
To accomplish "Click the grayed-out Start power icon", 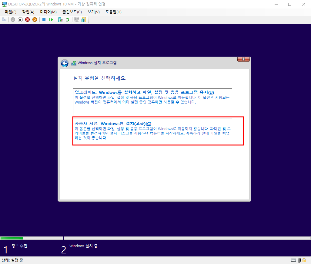I will pos(13,20).
